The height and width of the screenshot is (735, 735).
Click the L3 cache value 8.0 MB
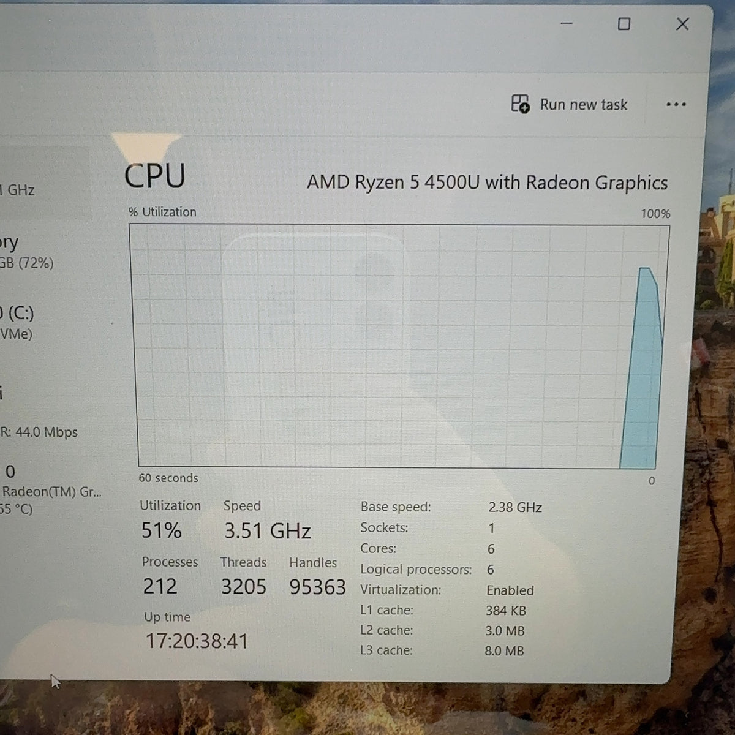(x=504, y=651)
